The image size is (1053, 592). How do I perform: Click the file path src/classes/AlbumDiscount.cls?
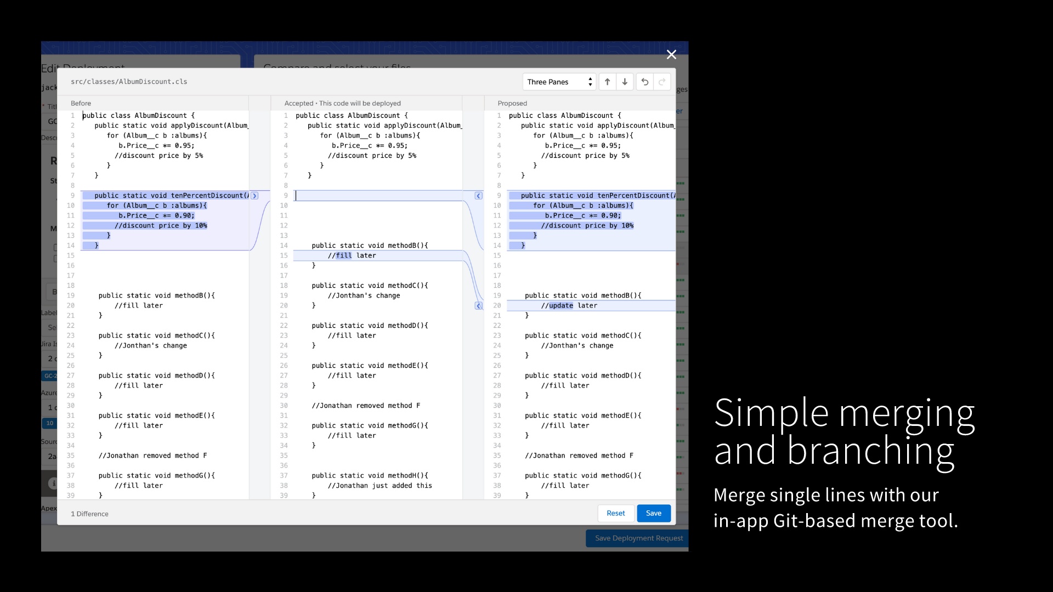click(x=129, y=82)
